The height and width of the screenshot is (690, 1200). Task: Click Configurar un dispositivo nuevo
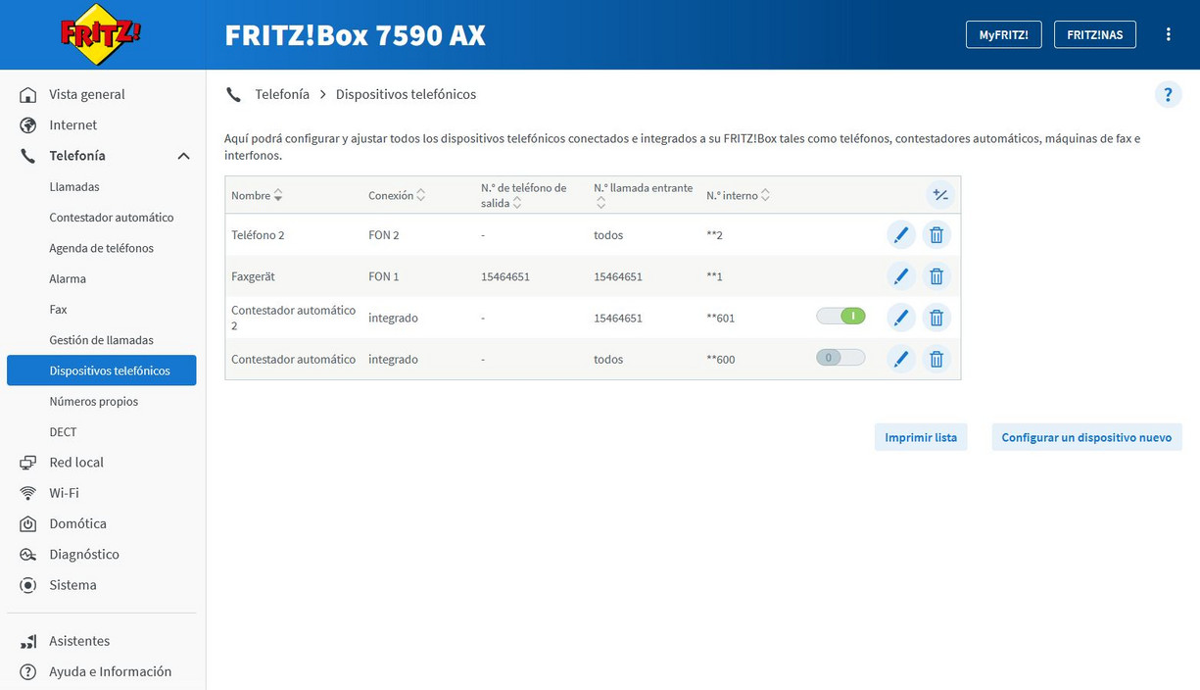[x=1086, y=437]
